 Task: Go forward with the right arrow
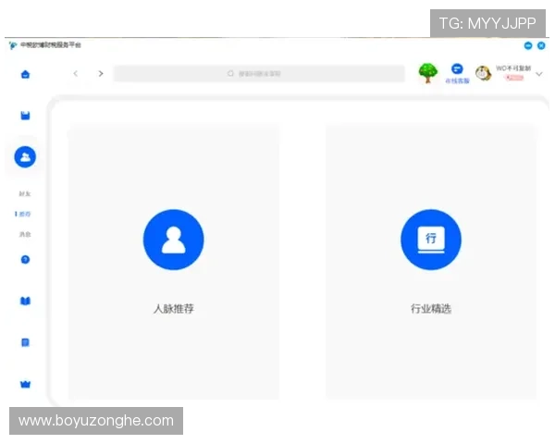point(101,74)
